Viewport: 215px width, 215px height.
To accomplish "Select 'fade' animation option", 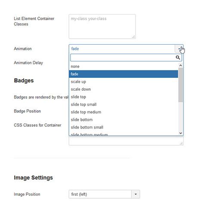I will pos(123,74).
